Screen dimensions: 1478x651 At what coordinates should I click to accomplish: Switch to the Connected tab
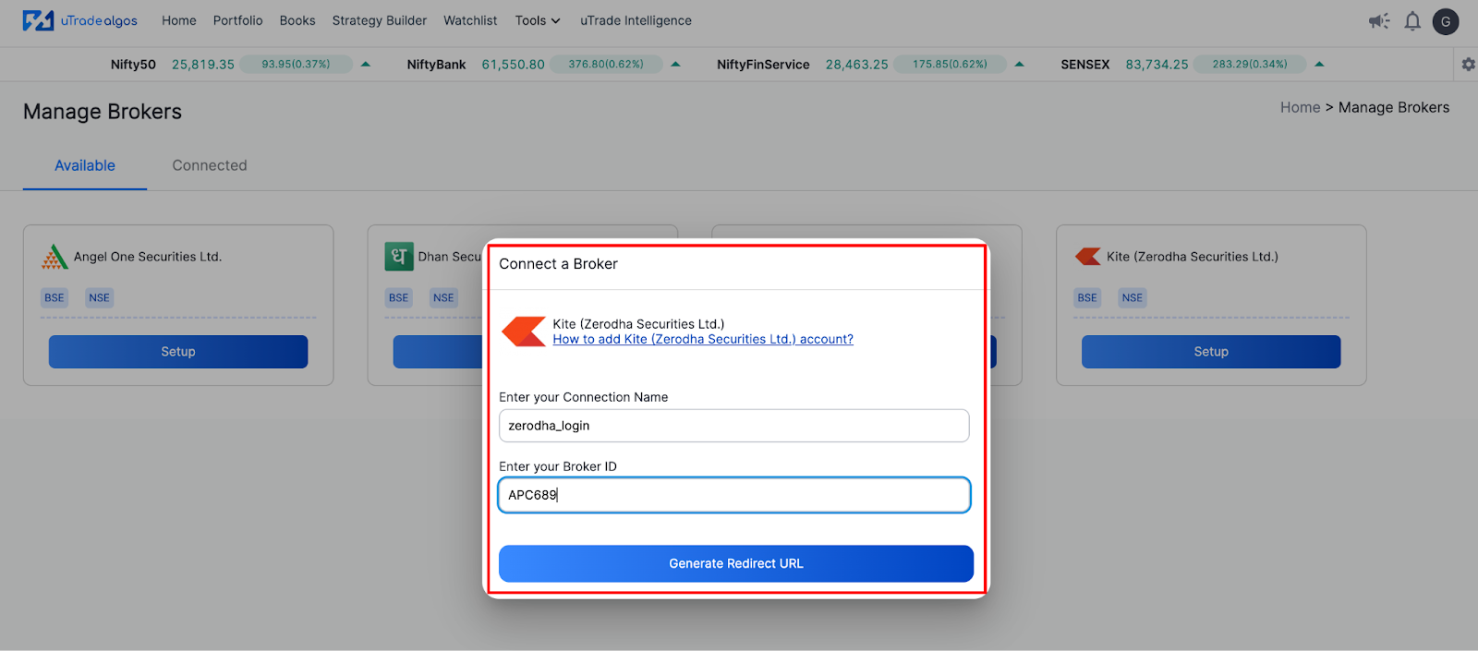tap(210, 165)
